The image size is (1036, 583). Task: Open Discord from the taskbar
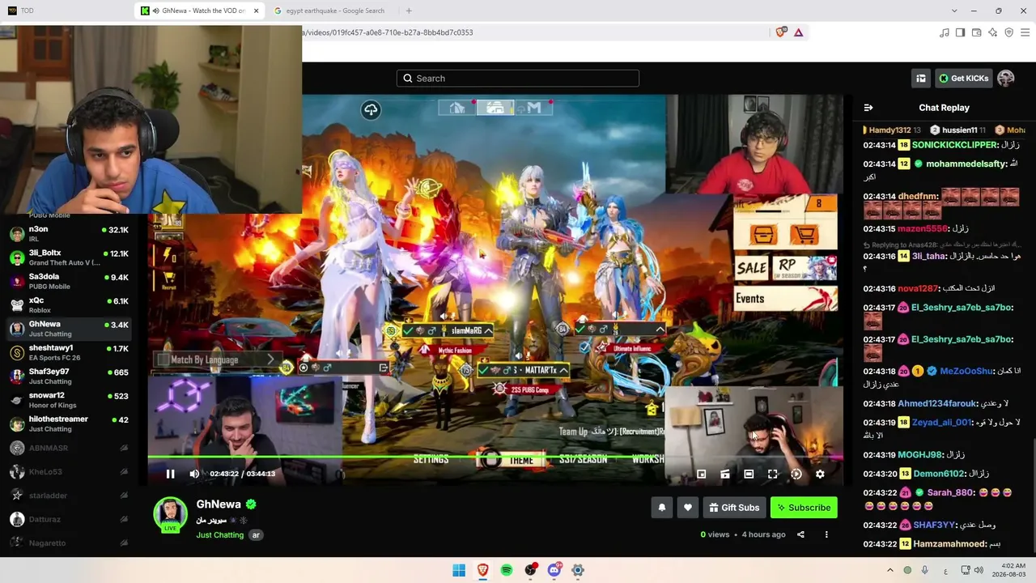pyautogui.click(x=554, y=570)
